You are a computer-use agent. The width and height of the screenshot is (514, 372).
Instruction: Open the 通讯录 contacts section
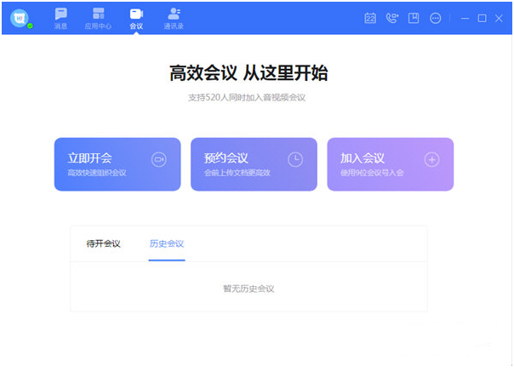click(x=174, y=19)
